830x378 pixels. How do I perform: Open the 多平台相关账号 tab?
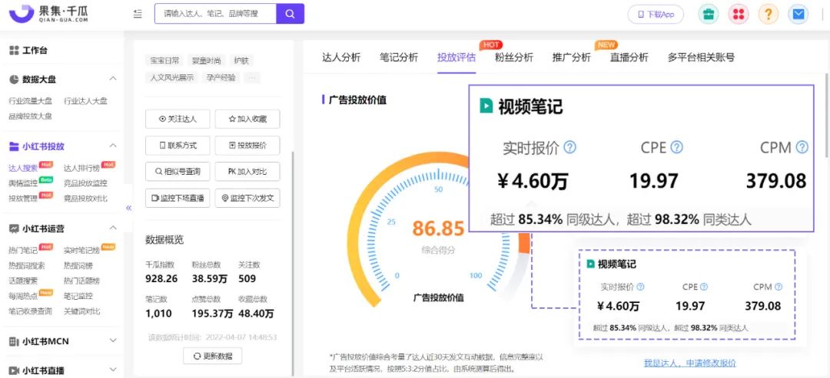(701, 58)
